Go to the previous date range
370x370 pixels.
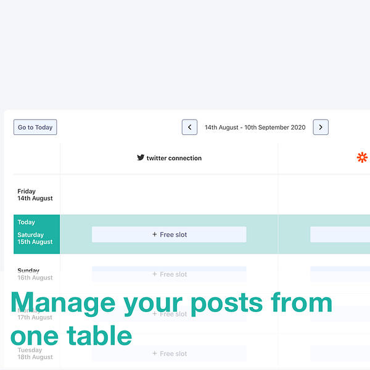coord(189,127)
